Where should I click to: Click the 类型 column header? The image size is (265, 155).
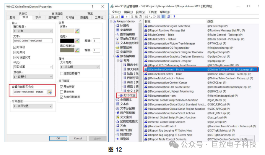(x=232, y=21)
